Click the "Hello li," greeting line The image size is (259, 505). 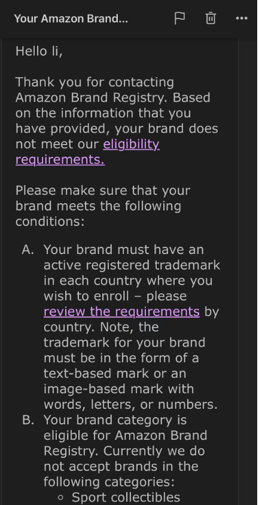click(x=39, y=51)
